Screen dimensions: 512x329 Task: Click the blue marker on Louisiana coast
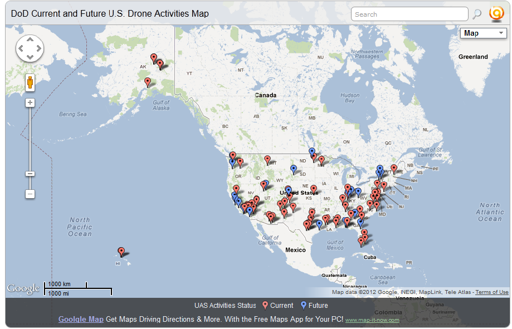click(319, 224)
